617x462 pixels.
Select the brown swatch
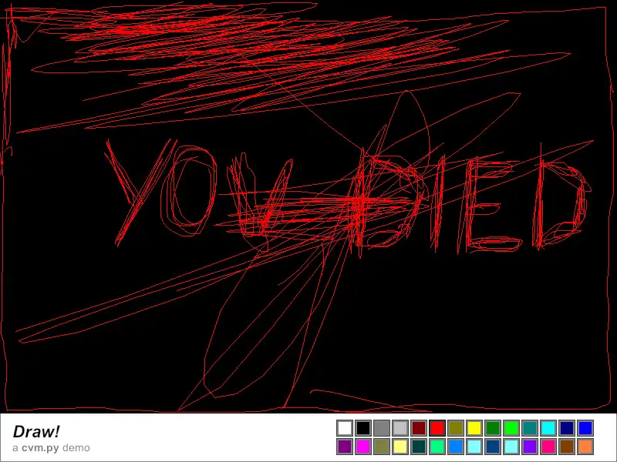(x=567, y=447)
